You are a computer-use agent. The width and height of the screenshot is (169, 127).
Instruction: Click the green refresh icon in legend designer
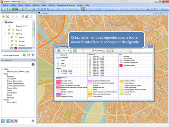click(x=59, y=50)
